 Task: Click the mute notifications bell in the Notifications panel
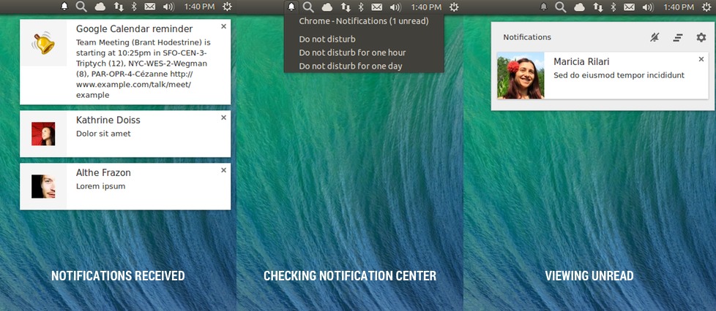pos(655,37)
